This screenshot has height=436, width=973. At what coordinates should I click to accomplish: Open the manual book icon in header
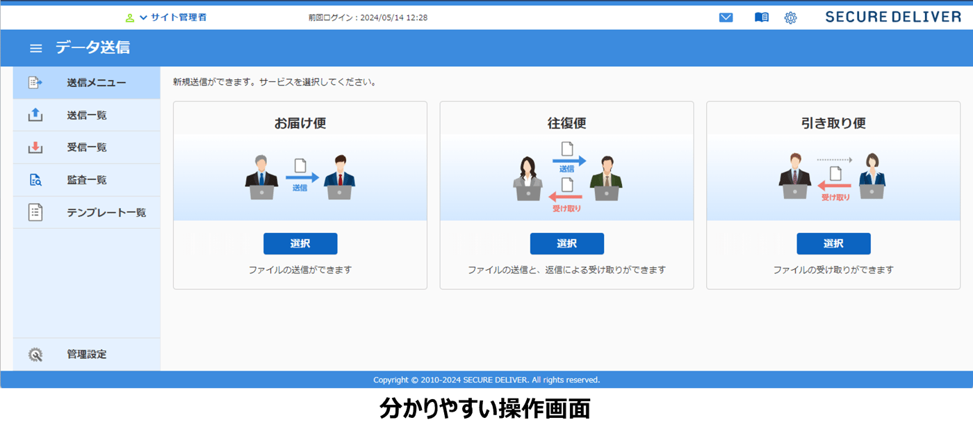coord(762,17)
